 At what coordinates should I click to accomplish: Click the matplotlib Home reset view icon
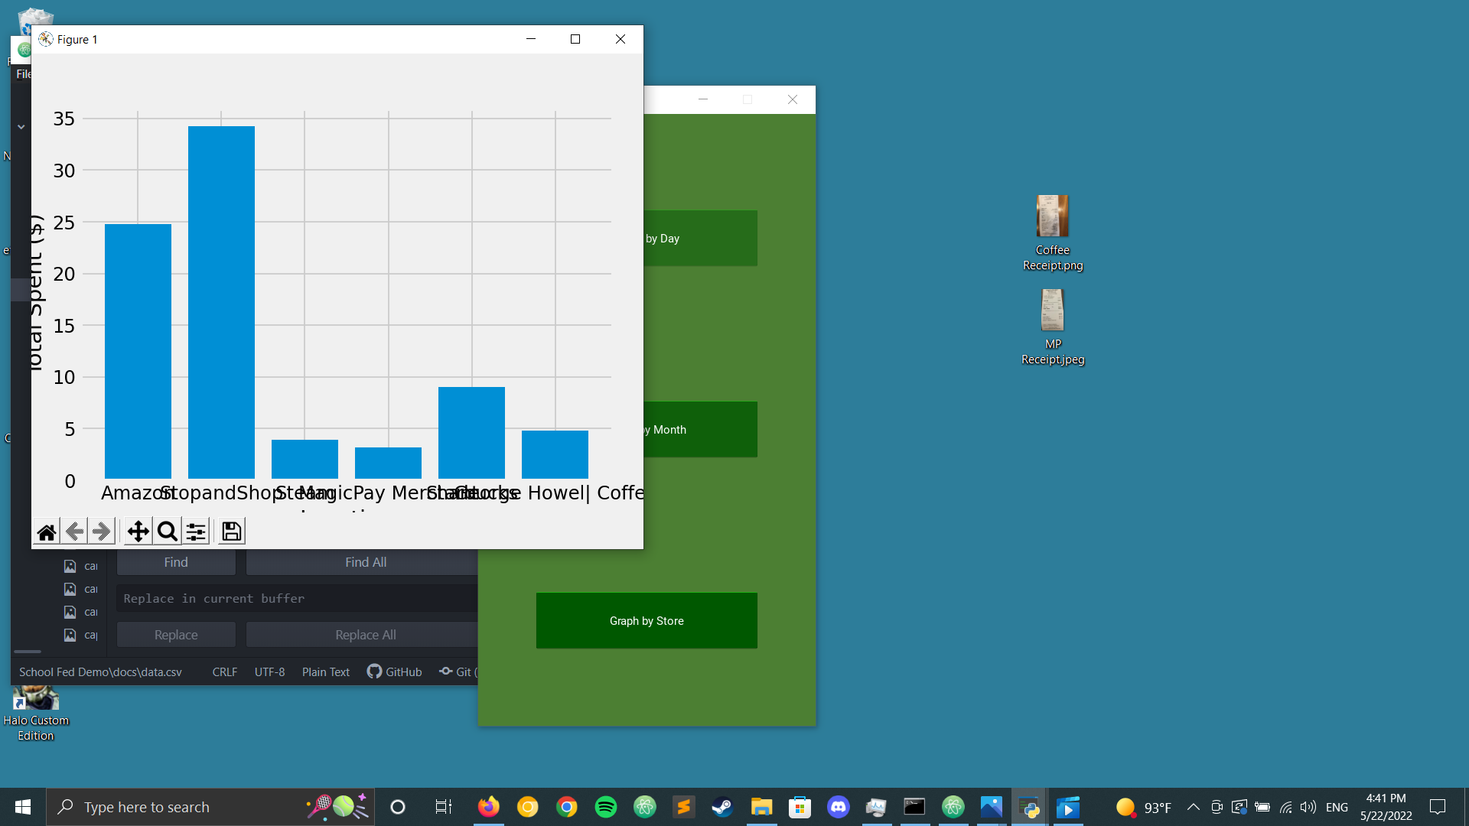[x=47, y=532]
